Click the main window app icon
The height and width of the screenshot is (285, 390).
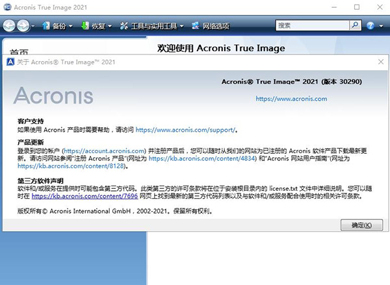(7, 7)
